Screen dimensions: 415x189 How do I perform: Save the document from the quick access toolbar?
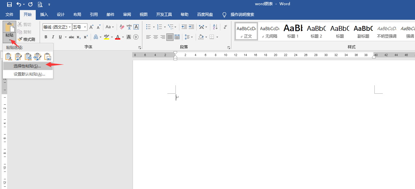(x=9, y=4)
